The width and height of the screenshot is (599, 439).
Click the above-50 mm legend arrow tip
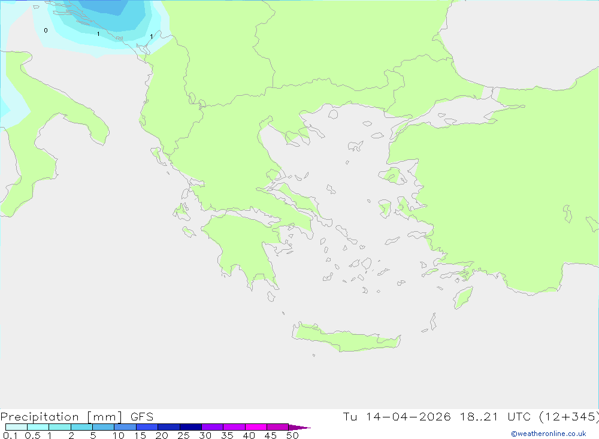(x=299, y=427)
